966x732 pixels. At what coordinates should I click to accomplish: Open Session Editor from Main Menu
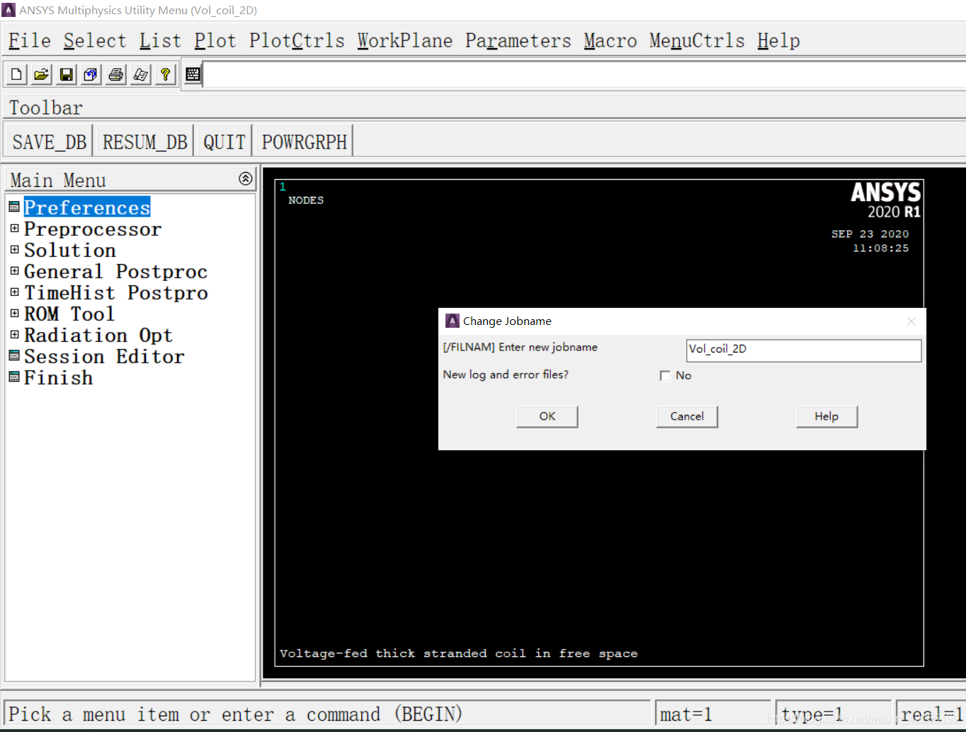[104, 356]
